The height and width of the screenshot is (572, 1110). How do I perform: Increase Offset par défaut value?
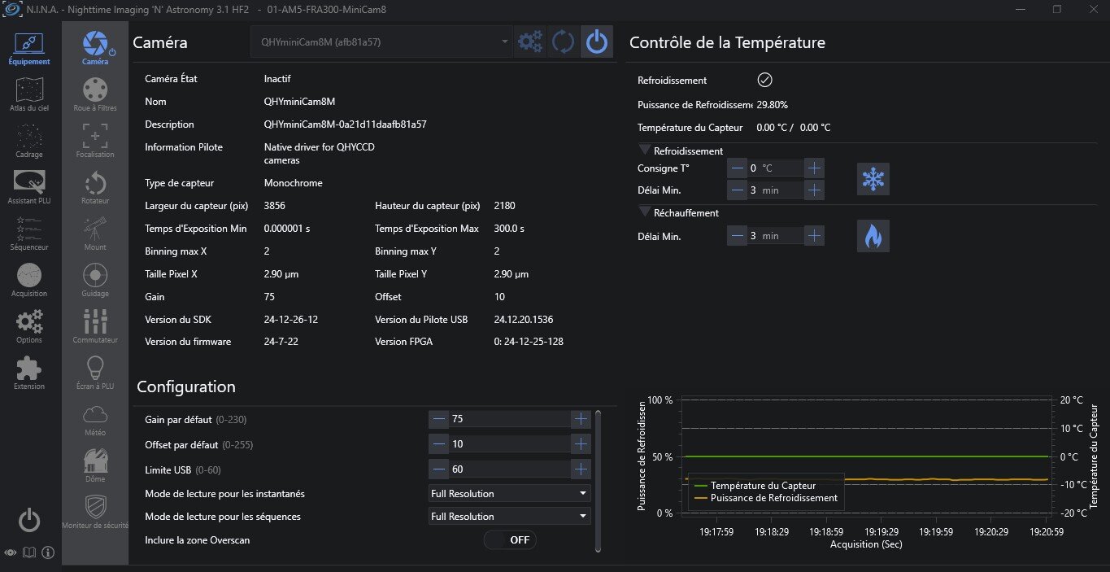(581, 443)
